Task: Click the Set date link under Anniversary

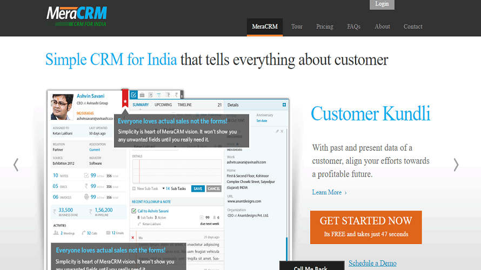Action: [x=262, y=121]
